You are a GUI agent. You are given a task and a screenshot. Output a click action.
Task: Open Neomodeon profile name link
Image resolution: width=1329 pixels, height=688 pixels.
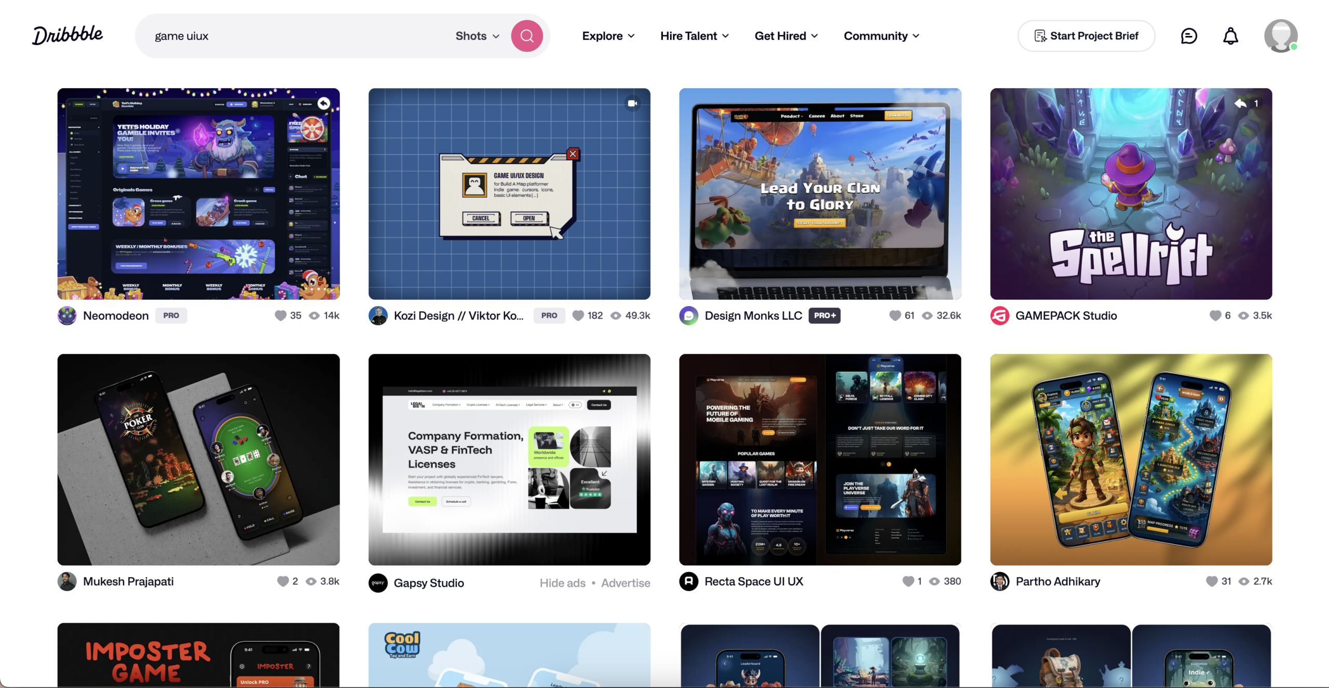[116, 315]
